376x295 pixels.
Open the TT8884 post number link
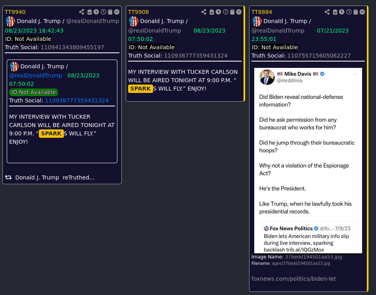262,12
